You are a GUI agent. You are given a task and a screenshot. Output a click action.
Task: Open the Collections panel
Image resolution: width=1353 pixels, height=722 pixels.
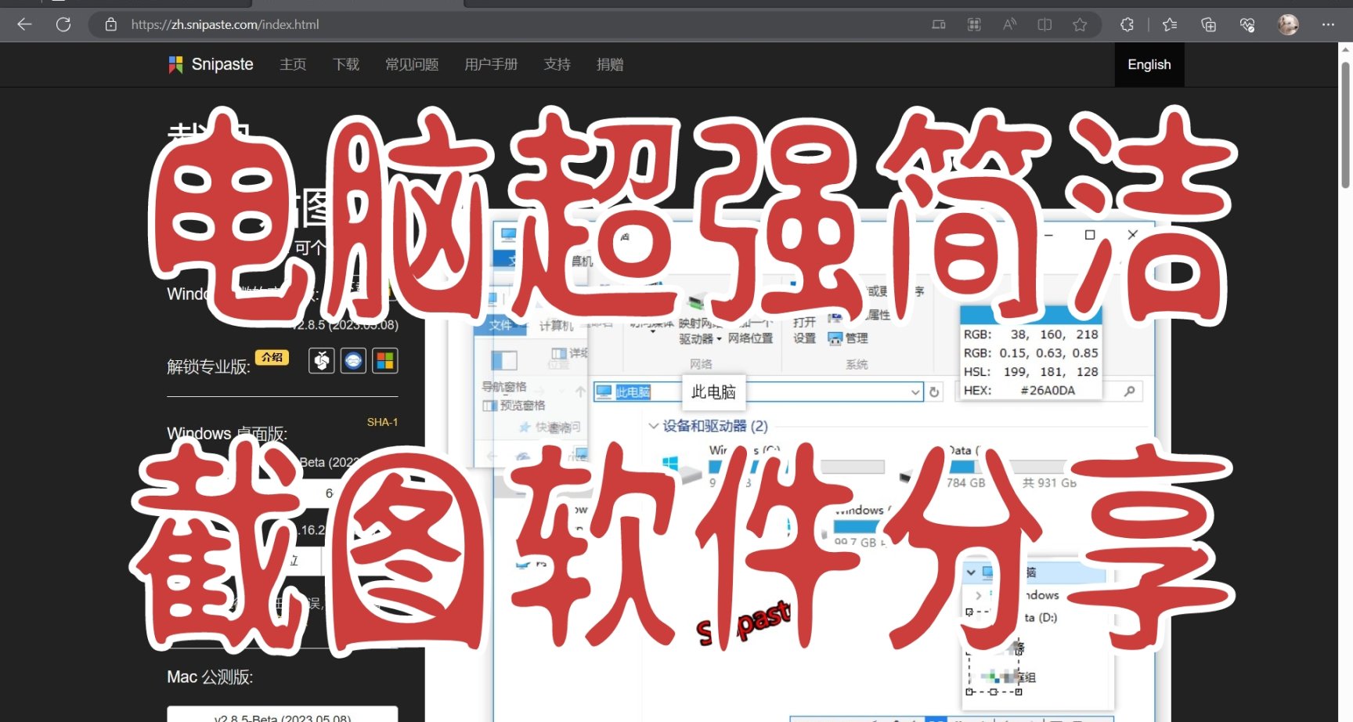(1208, 24)
